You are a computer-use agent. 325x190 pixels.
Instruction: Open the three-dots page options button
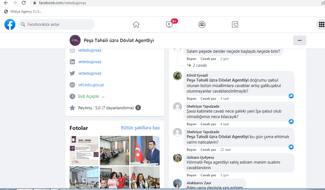[x=299, y=40]
